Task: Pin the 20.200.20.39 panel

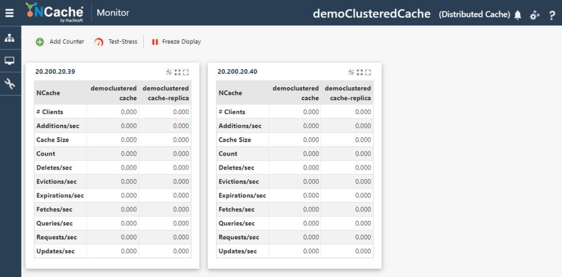Action: 169,72
